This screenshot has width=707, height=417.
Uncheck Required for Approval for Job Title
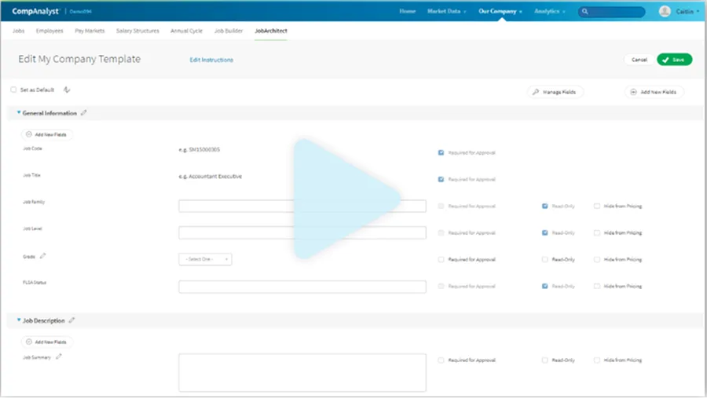[x=441, y=179]
